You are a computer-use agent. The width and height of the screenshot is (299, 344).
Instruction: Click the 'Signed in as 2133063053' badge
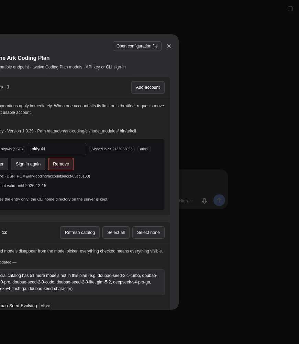point(112,149)
